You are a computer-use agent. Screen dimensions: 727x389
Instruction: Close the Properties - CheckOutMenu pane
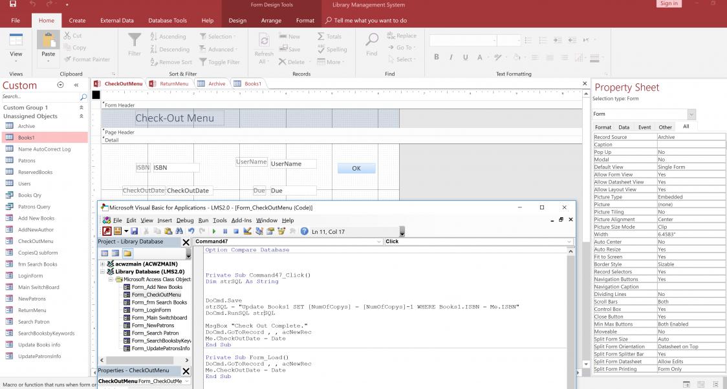tap(186, 371)
